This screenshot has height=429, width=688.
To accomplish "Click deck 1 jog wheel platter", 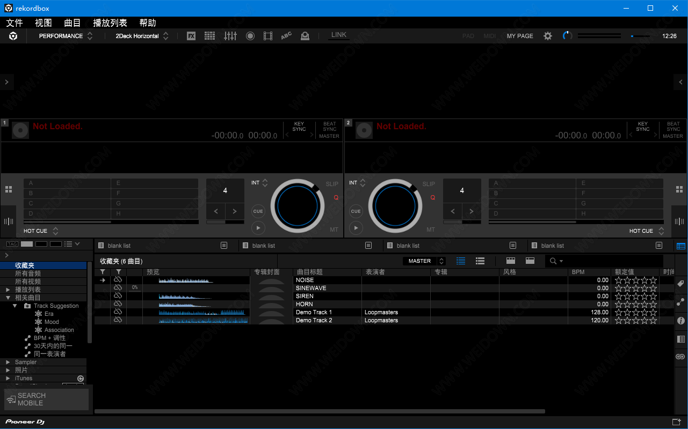I will tap(297, 205).
